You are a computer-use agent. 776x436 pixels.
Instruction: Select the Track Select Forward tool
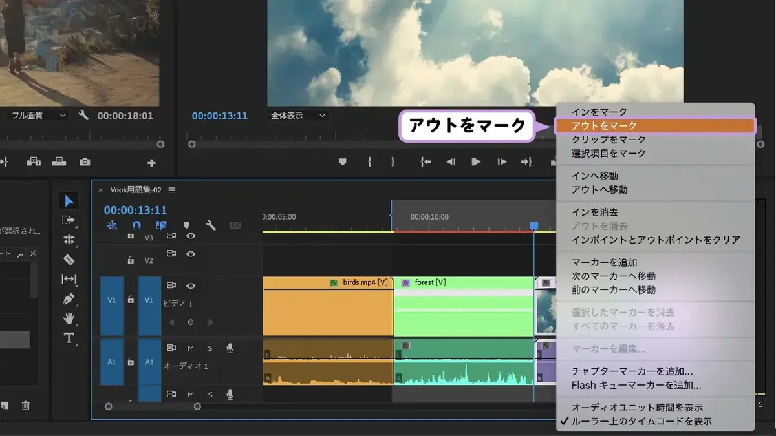click(69, 220)
